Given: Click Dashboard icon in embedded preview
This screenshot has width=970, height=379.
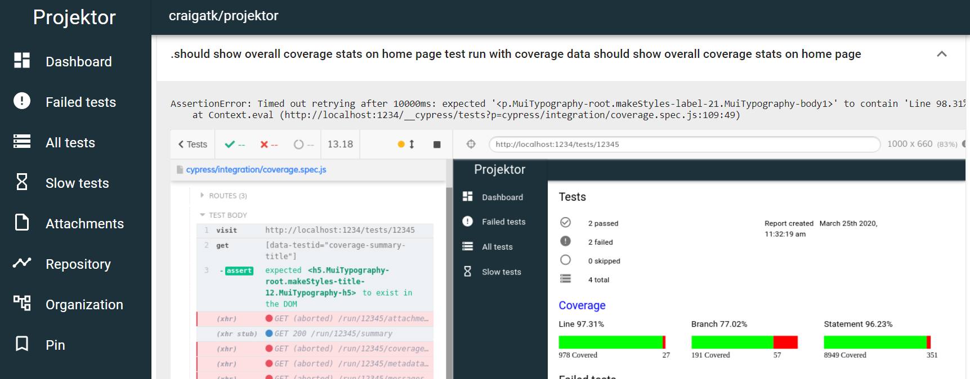Looking at the screenshot, I should (x=467, y=196).
